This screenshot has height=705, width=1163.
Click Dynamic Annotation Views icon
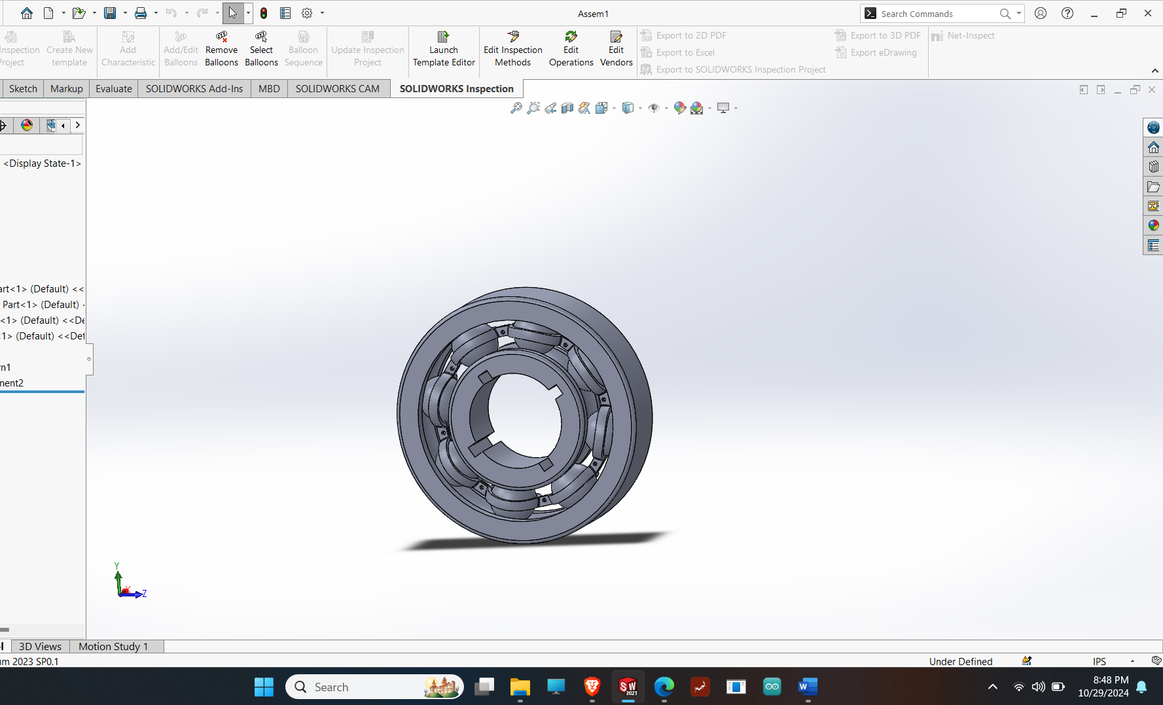(x=584, y=108)
